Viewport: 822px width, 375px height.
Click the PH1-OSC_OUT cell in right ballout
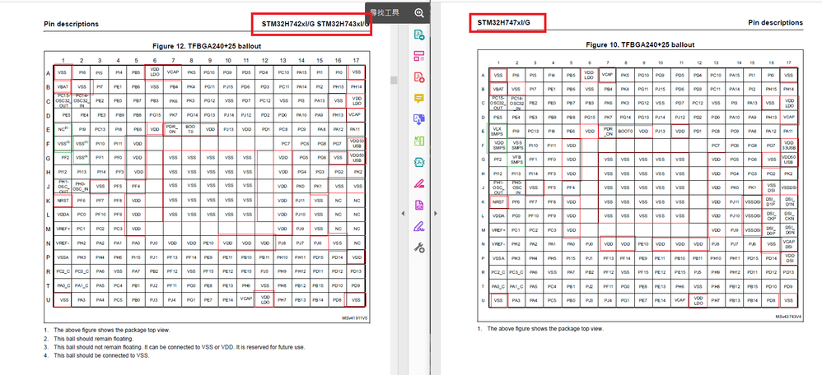(x=498, y=187)
